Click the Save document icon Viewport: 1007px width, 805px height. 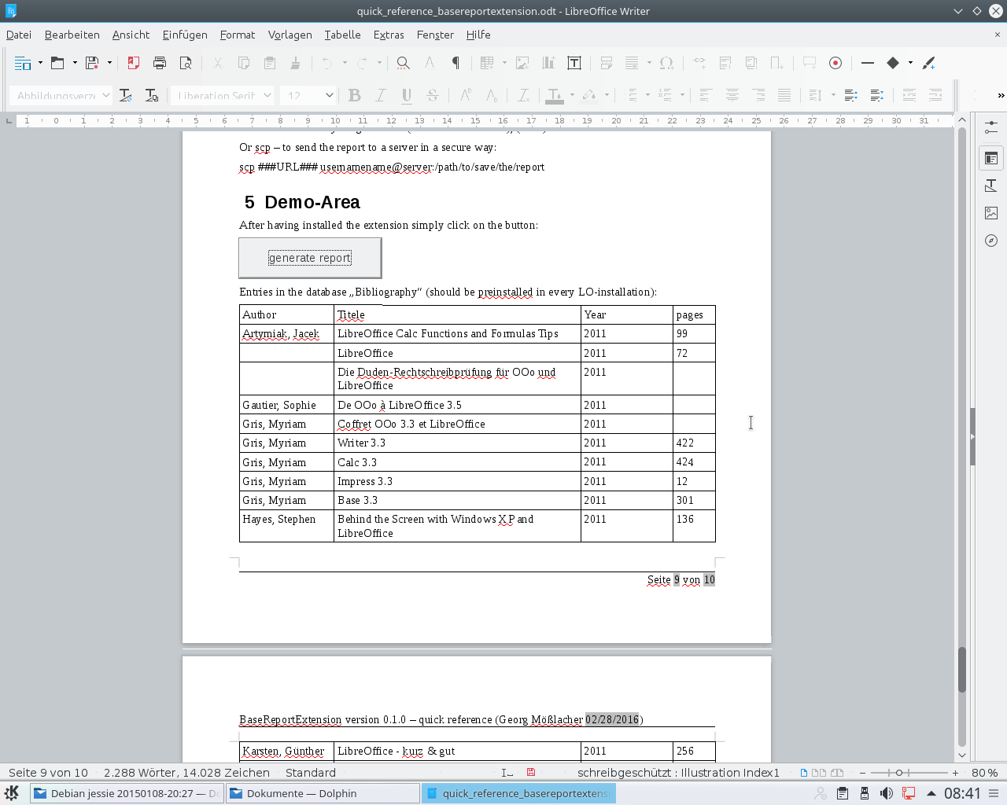pyautogui.click(x=92, y=63)
